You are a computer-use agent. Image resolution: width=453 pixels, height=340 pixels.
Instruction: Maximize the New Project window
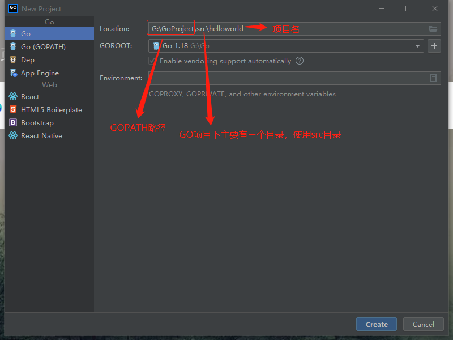point(408,8)
